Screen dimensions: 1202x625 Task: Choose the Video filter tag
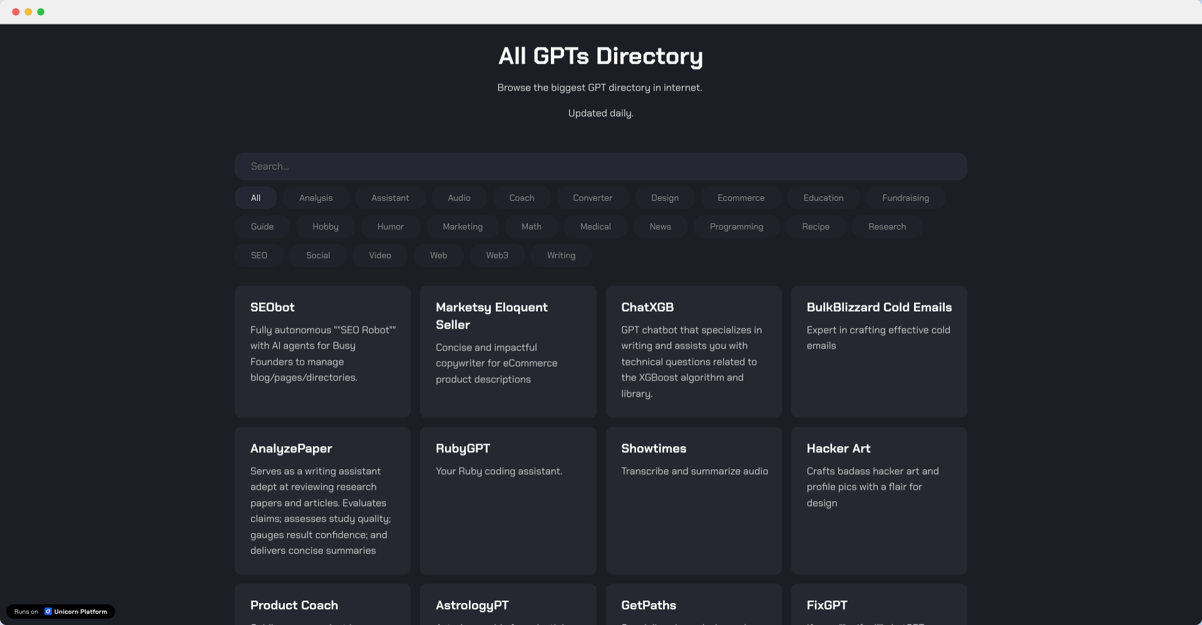[x=380, y=255]
